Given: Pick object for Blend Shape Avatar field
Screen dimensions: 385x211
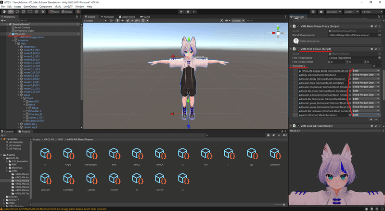Looking at the screenshot, I should pyautogui.click(x=379, y=35).
